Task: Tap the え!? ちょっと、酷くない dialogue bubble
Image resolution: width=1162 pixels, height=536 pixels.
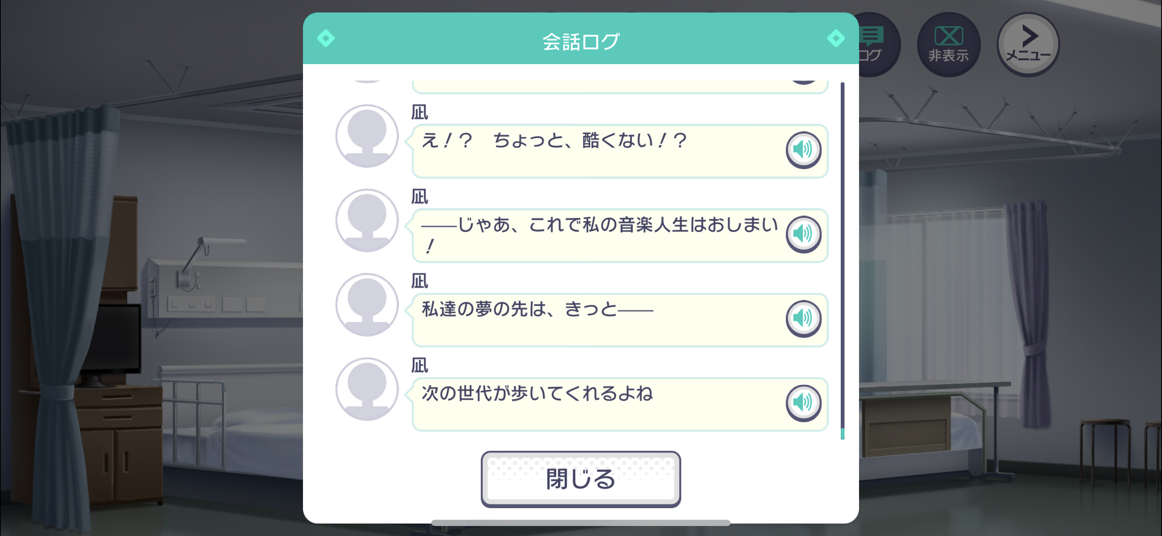Action: [620, 151]
